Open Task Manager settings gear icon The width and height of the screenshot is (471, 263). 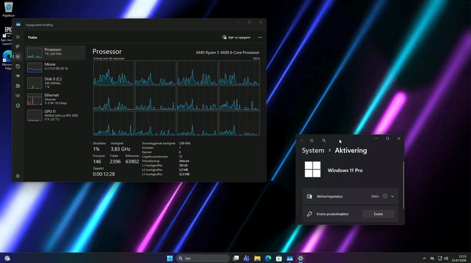(18, 176)
